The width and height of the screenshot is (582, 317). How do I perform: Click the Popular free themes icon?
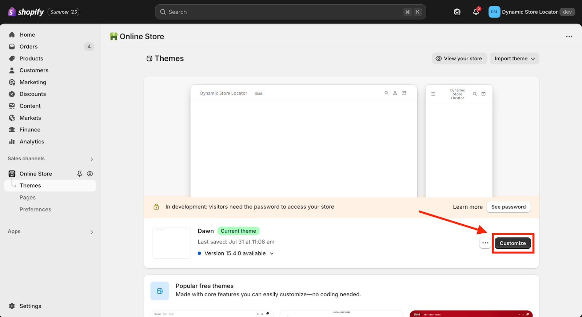[x=160, y=291]
